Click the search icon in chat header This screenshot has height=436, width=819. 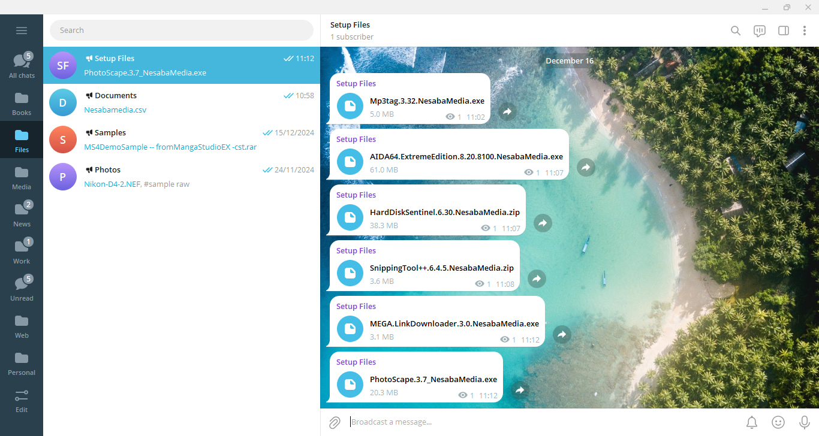click(x=736, y=31)
